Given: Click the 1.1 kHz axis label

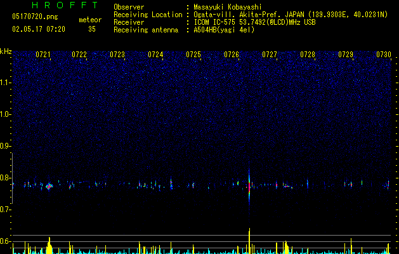Looking at the screenshot, I should (x=6, y=83).
